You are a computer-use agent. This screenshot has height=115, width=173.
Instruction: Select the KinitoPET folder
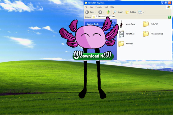[146, 24]
